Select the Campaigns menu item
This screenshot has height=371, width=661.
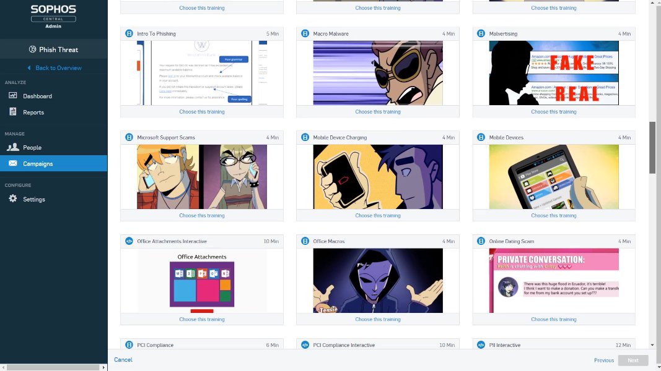[x=53, y=164]
